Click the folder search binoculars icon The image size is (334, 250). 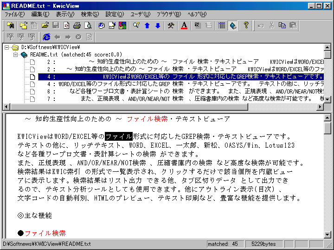tap(10, 26)
